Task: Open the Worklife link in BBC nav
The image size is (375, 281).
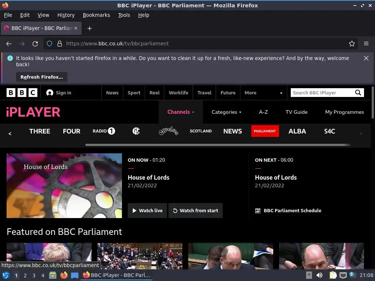Action: tap(178, 93)
